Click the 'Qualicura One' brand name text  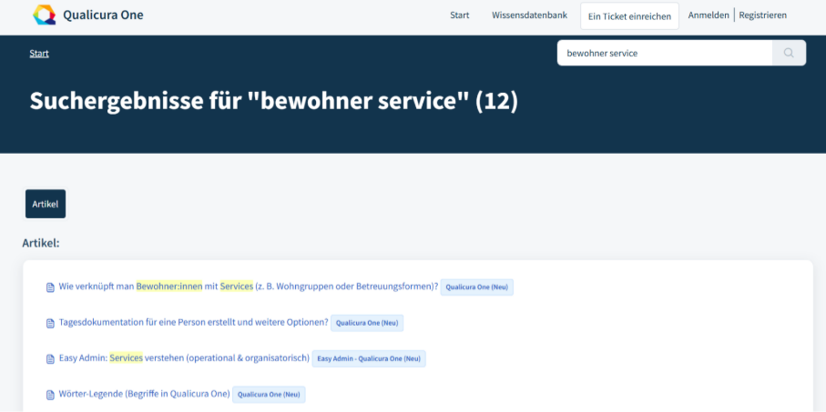coord(103,15)
